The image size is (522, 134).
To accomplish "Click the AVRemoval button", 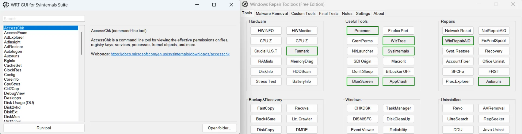I will (x=494, y=108).
